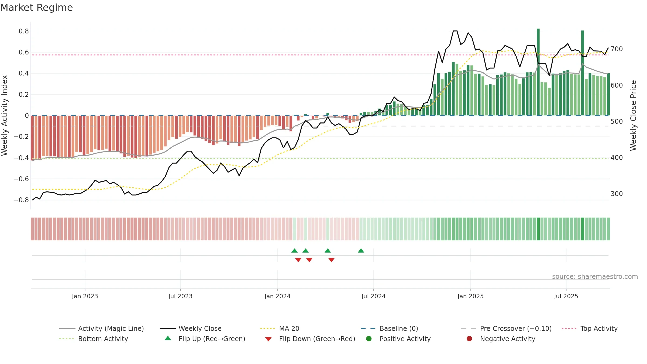The height and width of the screenshot is (364, 647).
Task: Click the Market Regime chart title
Action: click(36, 8)
